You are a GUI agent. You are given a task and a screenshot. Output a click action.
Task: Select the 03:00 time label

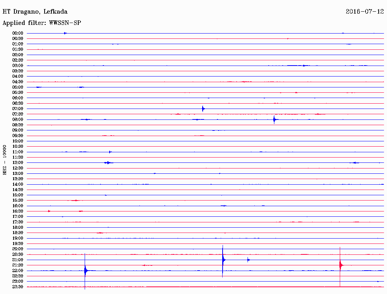(x=18, y=66)
